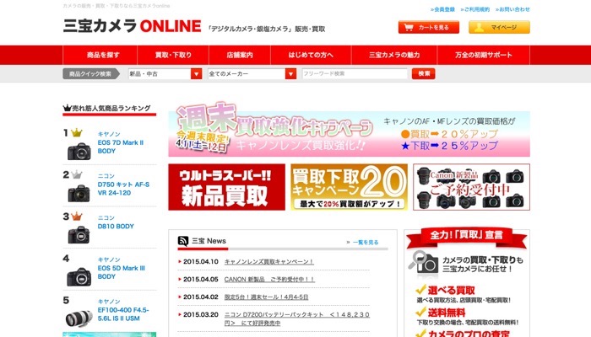The image size is (591, 337).
Task: Open the D810 BODY link
Action: point(116,227)
